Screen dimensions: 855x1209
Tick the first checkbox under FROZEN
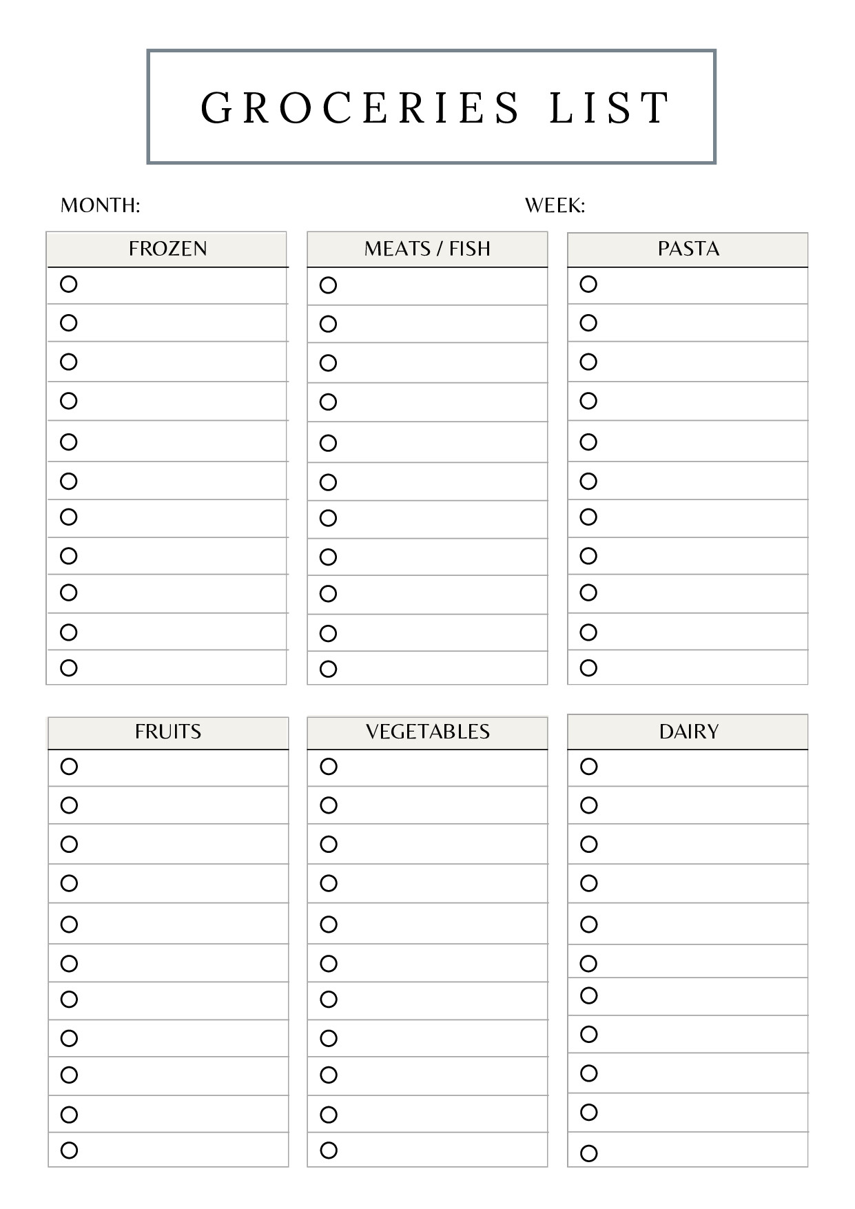coord(69,284)
